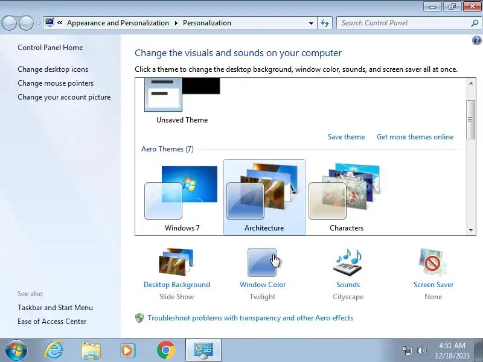
Task: Open Change desktop icons
Action: pos(53,69)
